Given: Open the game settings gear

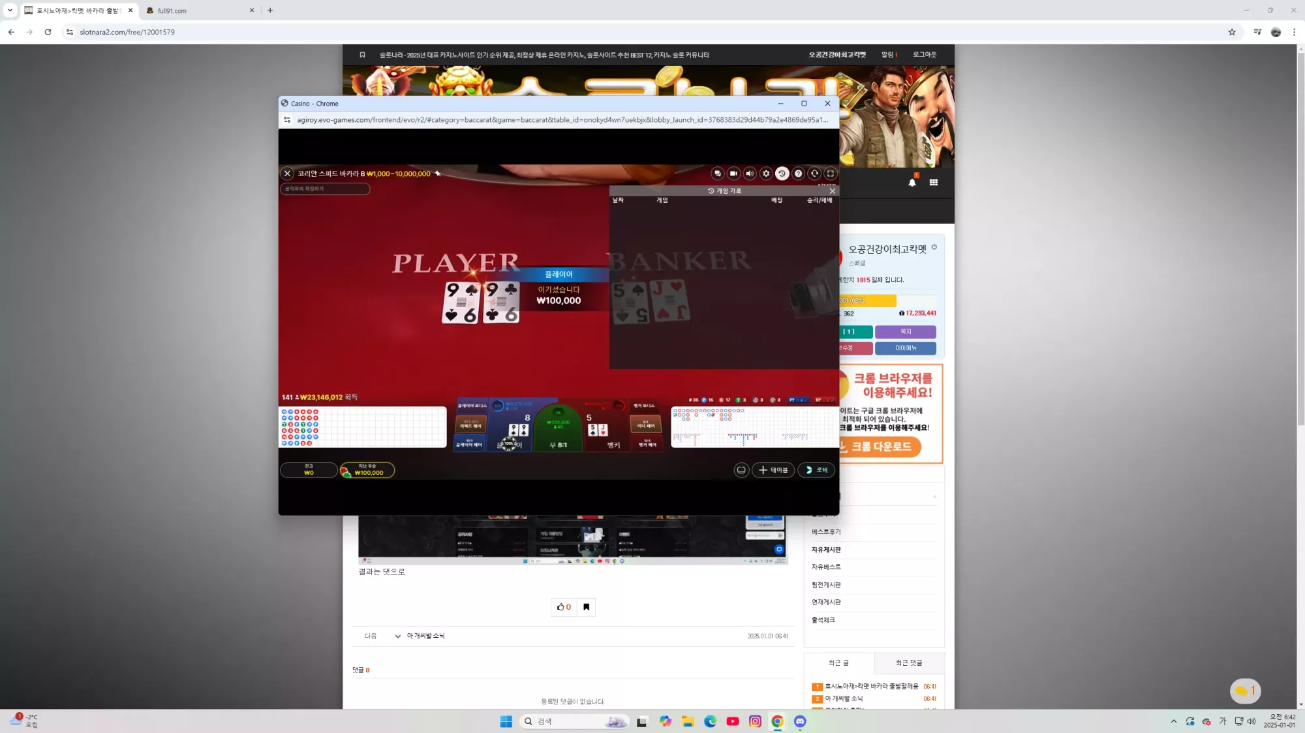Looking at the screenshot, I should coord(766,173).
